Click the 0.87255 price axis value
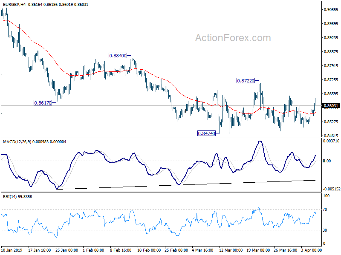 [x=331, y=80]
